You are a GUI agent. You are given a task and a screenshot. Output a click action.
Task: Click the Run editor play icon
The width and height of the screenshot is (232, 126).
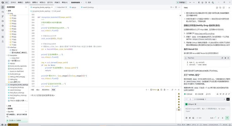point(171,7)
